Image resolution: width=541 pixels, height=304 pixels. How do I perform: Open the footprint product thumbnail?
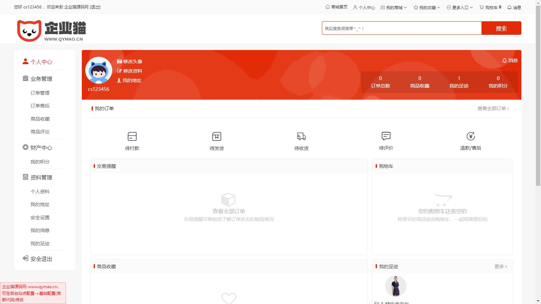396,286
